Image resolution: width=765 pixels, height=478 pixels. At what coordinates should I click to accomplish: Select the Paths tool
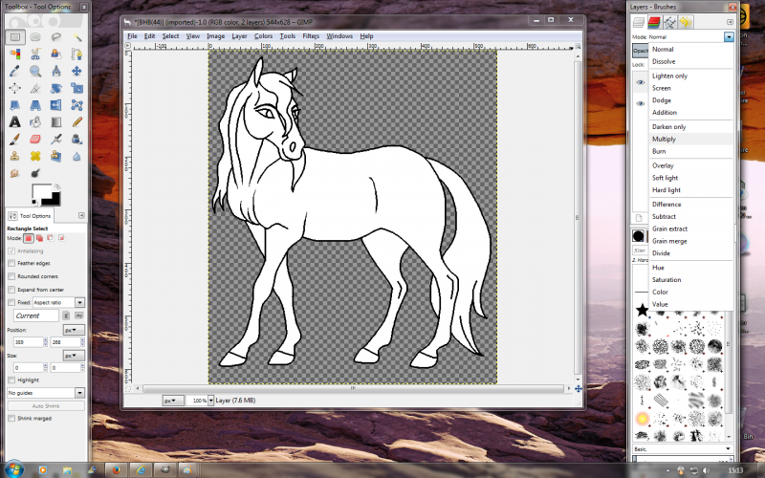click(76, 54)
